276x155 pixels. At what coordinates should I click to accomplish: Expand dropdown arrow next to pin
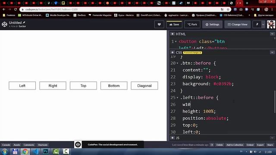pyautogui.click(x=263, y=25)
